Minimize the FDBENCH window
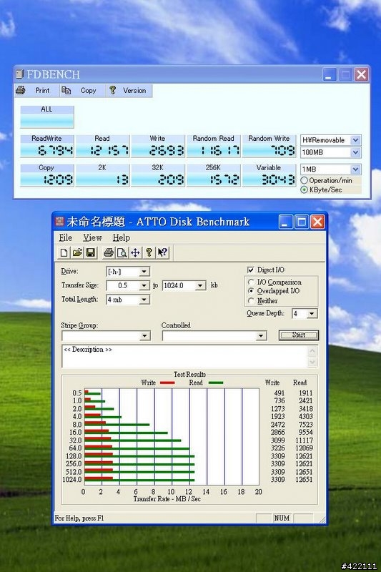Image resolution: width=381 pixels, height=572 pixels. click(x=330, y=74)
